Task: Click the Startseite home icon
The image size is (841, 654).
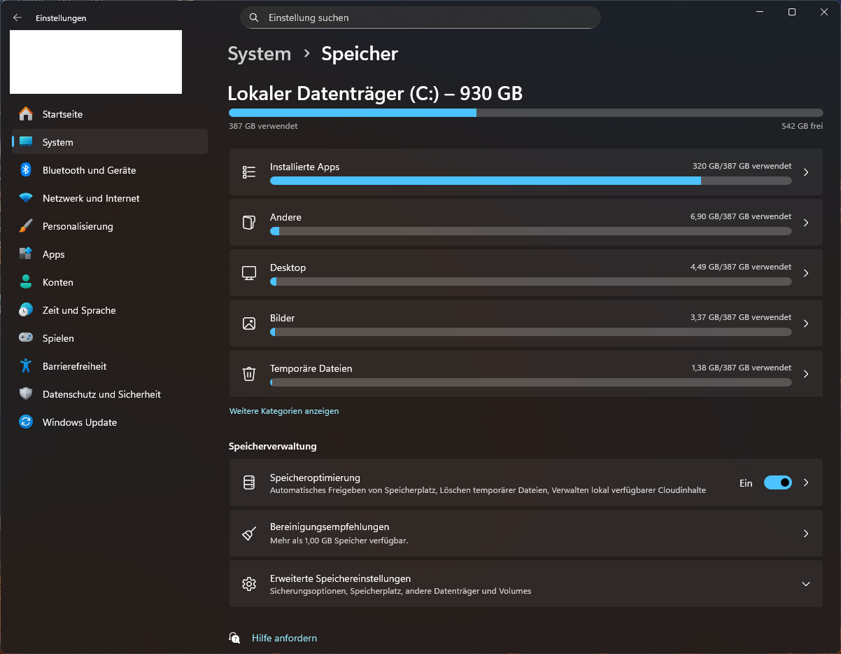Action: 26,113
